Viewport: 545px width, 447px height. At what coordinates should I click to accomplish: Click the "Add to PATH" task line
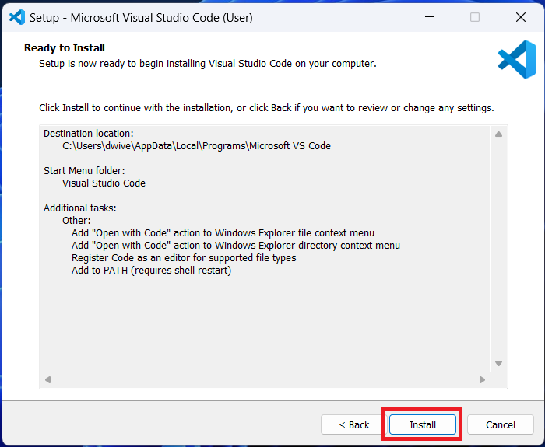tap(151, 271)
